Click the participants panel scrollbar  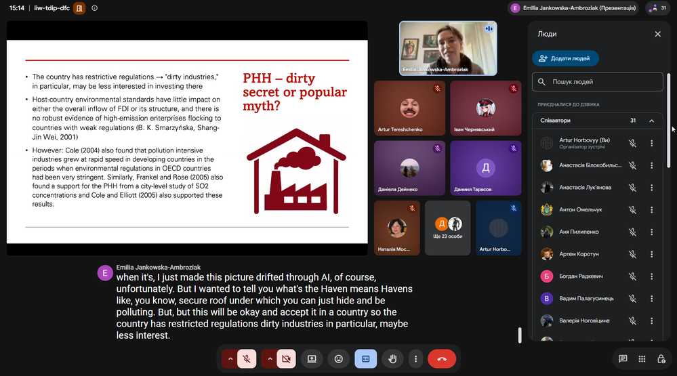[x=669, y=121]
